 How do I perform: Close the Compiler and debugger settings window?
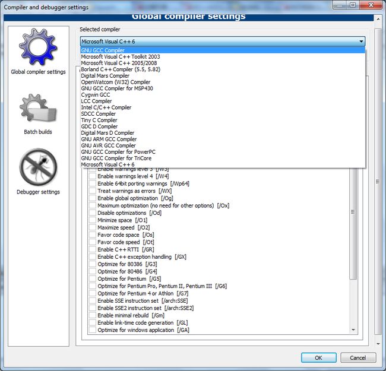click(371, 5)
